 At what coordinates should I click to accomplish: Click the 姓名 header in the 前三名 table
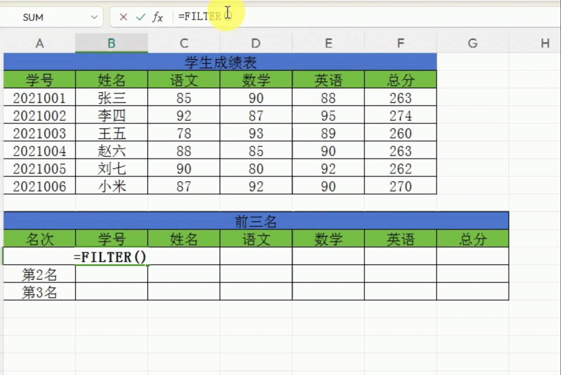[x=184, y=239]
